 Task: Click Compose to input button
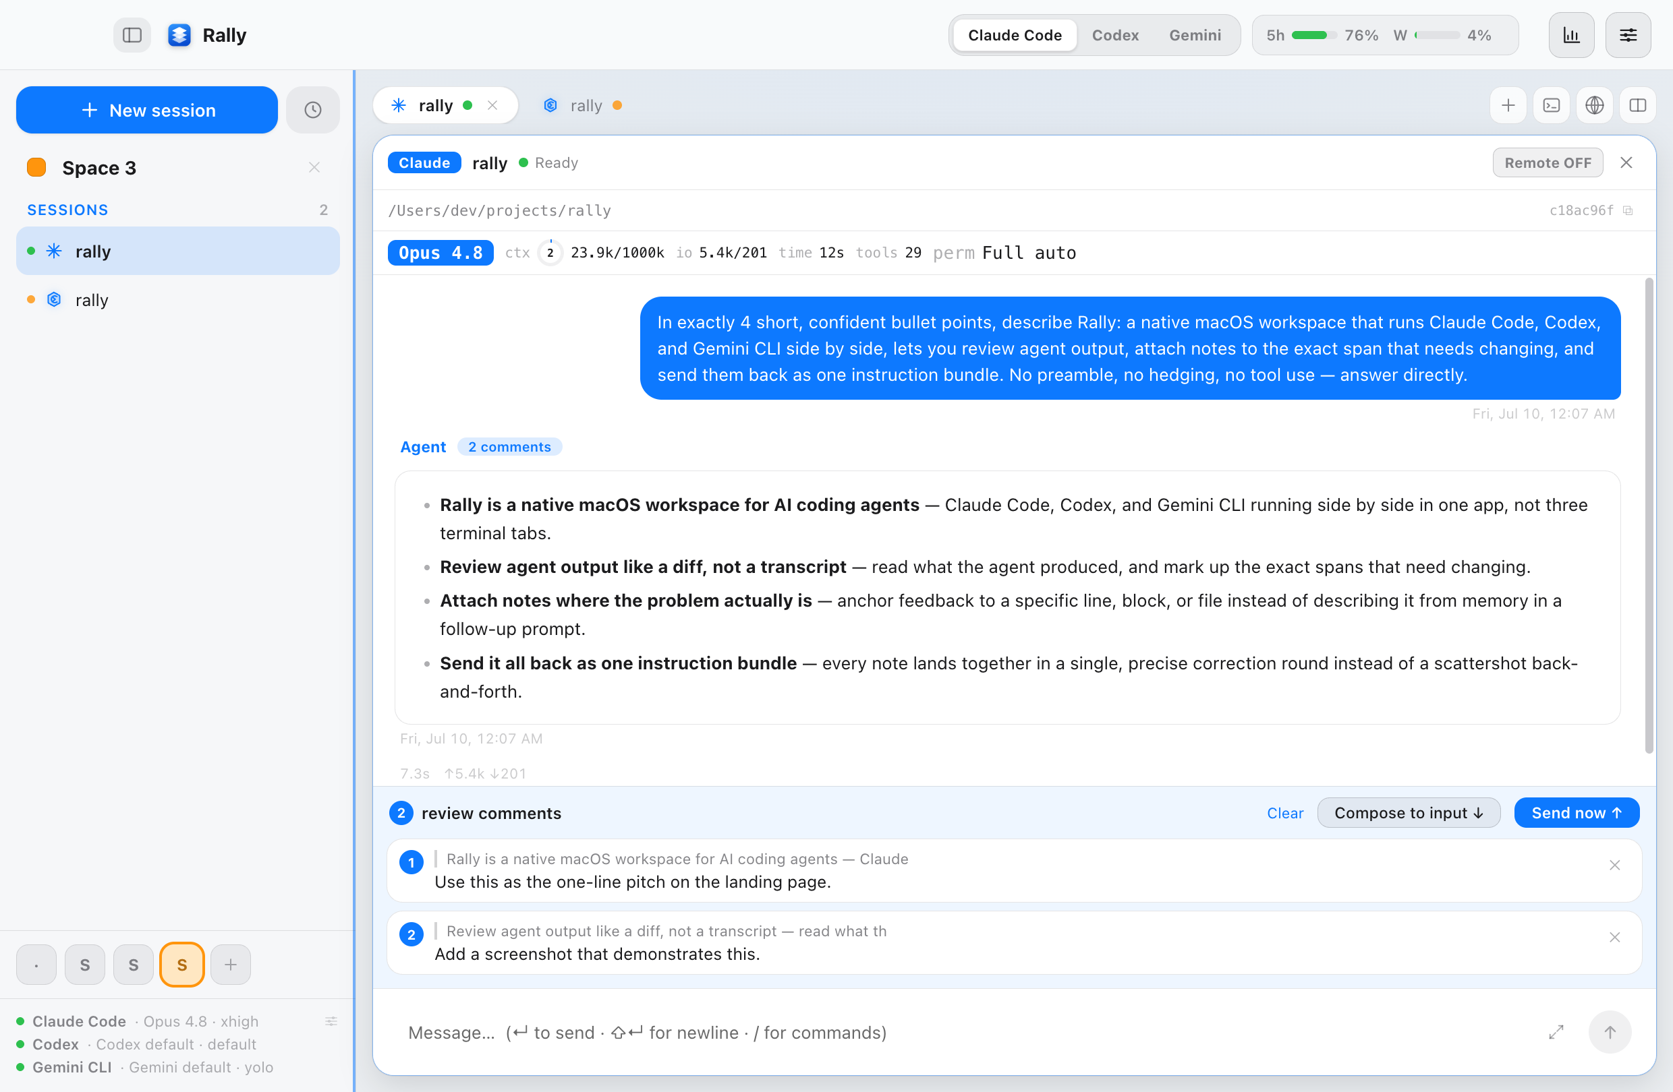[1408, 812]
